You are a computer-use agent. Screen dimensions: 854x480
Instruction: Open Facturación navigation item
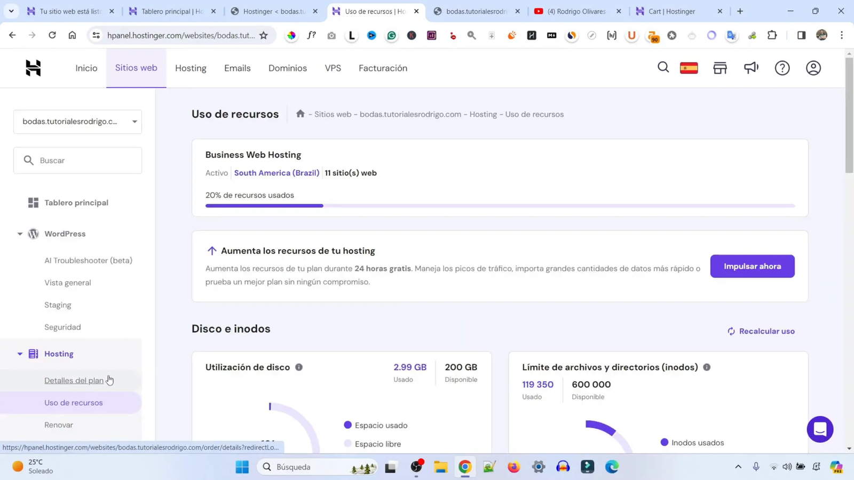(x=383, y=68)
